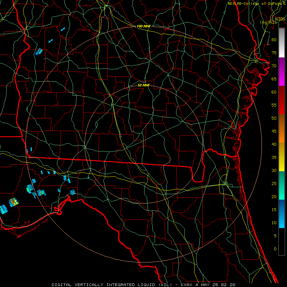Pick the yellow segment of the color bar
Screen dimensions: 287x287
click(x=282, y=157)
